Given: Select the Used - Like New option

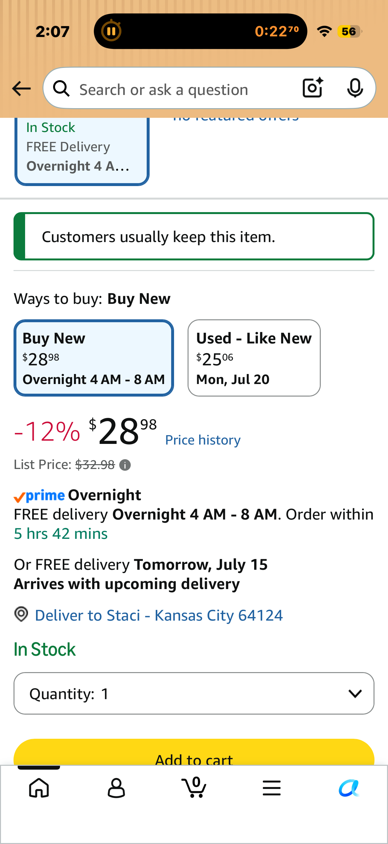Looking at the screenshot, I should pyautogui.click(x=254, y=358).
